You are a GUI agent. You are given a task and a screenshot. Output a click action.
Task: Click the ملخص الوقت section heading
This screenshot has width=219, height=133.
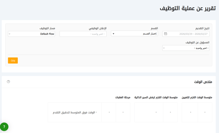click(x=203, y=82)
